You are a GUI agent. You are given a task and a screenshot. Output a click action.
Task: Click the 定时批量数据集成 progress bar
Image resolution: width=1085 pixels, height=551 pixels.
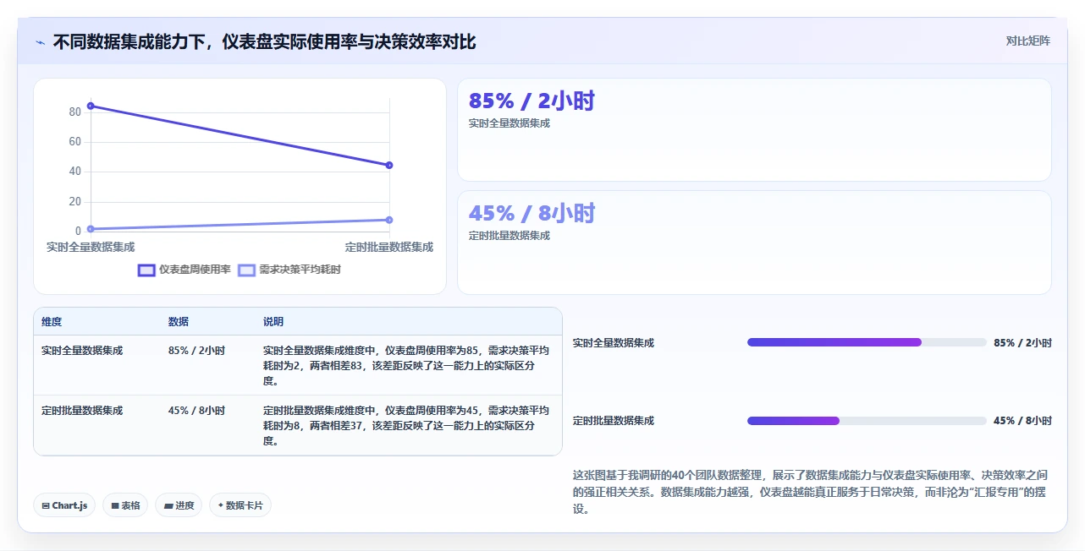(867, 420)
